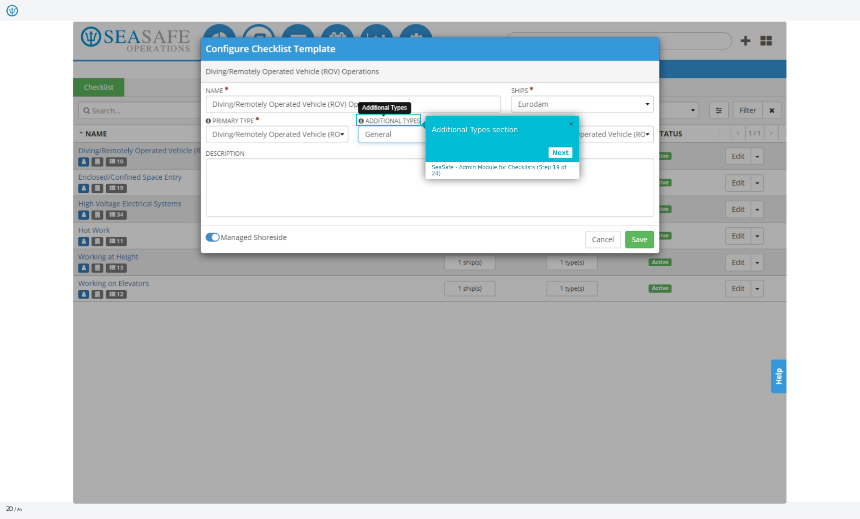Screen dimensions: 860x519
Task: Click the building icon under Working on Elevators
Action: [x=97, y=295]
